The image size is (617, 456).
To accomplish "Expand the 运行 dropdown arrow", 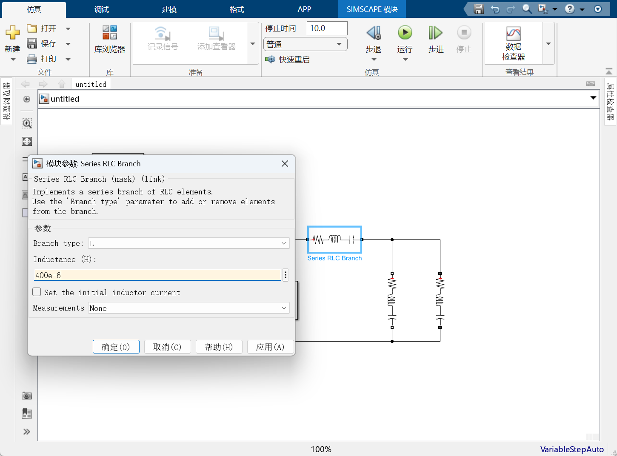I will [x=405, y=60].
